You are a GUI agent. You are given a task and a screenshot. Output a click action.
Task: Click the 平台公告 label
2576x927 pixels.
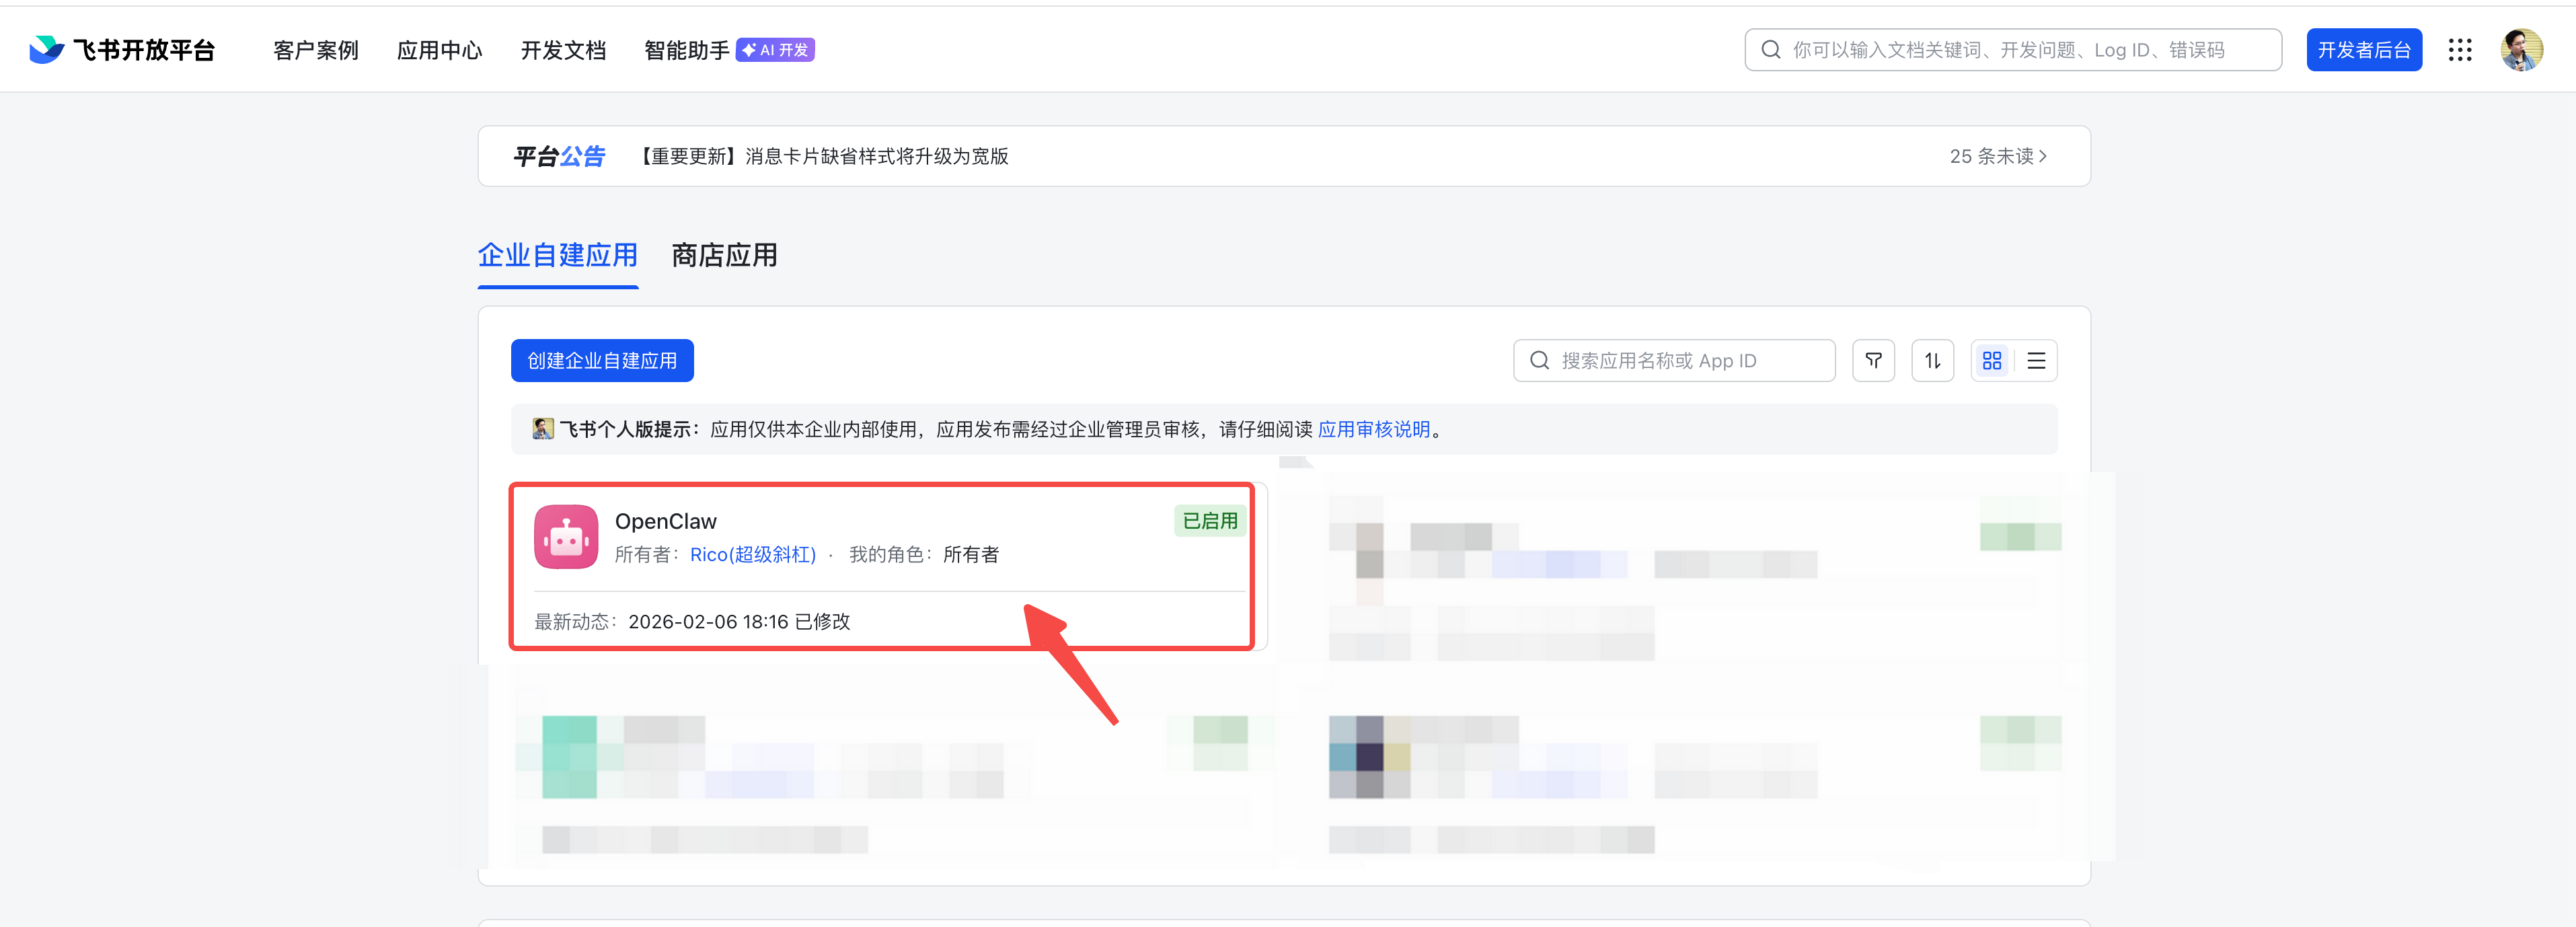[x=558, y=156]
